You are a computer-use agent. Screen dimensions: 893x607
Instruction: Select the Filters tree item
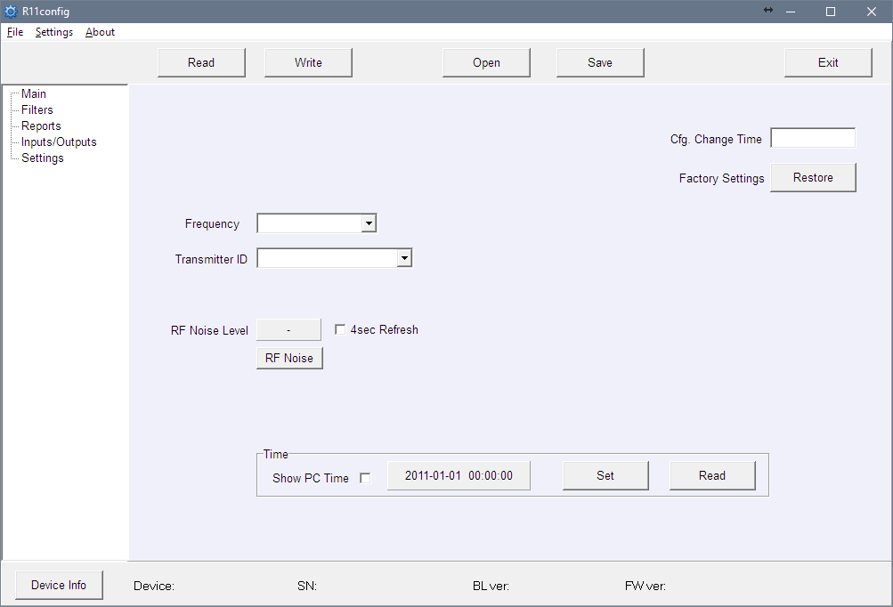[x=37, y=109]
